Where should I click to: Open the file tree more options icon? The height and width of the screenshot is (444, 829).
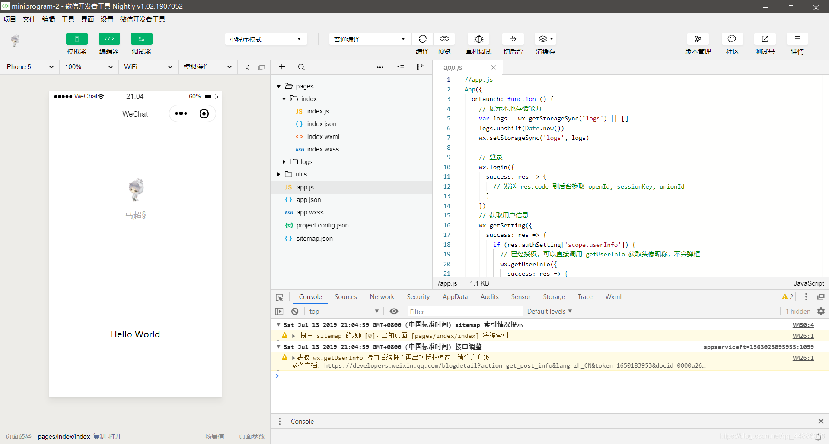(380, 67)
